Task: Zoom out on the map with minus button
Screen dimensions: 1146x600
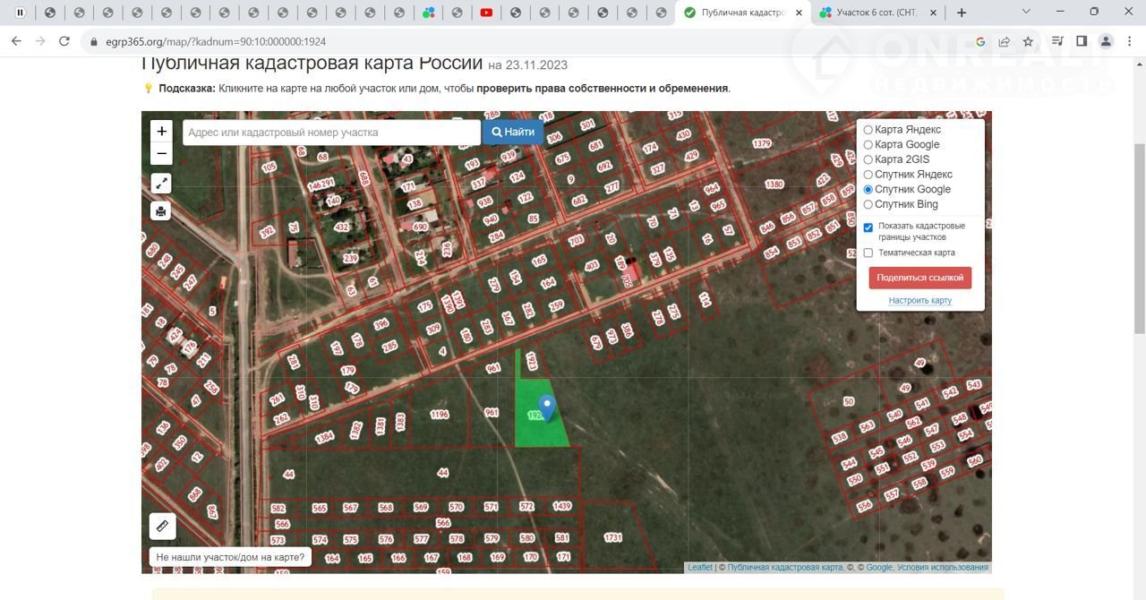Action: point(161,154)
